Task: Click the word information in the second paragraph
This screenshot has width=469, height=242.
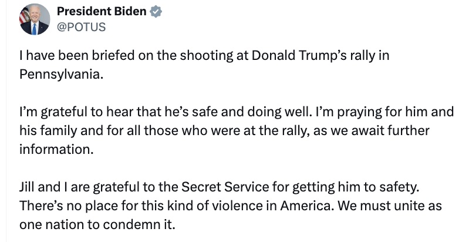Action: [55, 149]
